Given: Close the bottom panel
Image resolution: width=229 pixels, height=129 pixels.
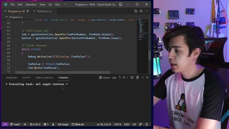Looking at the screenshot, I should 147,77.
